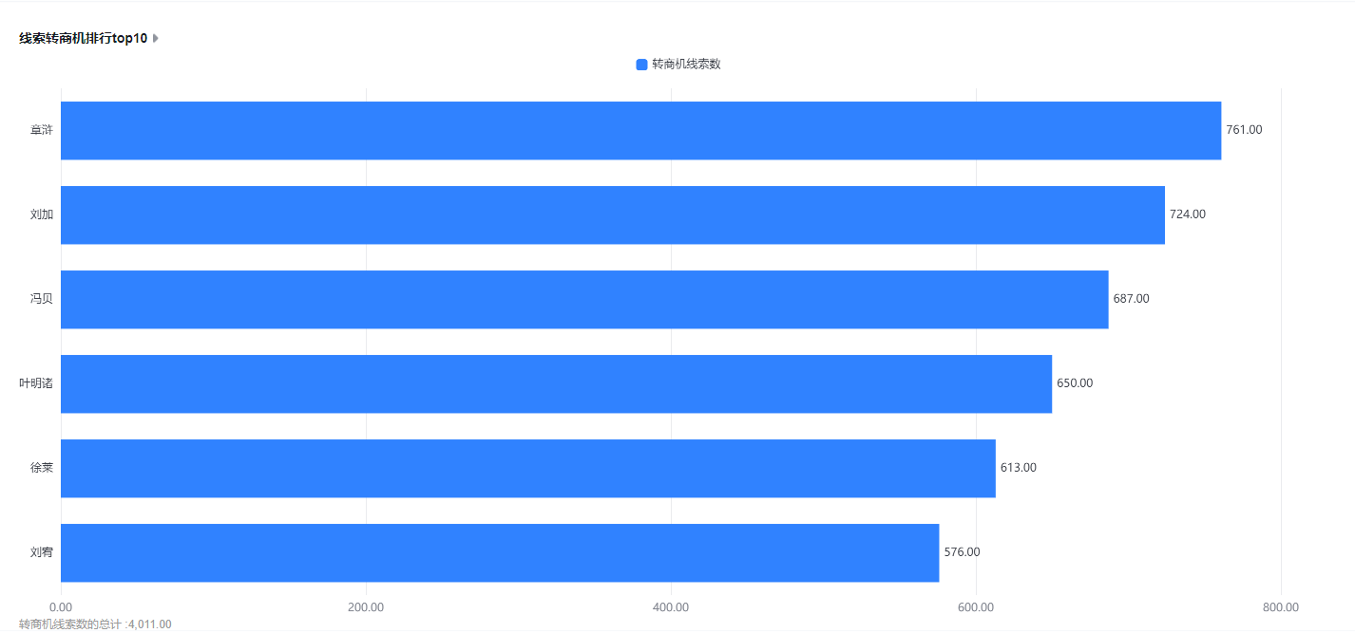Select the 刘宥 bar
1355x633 pixels.
tap(500, 552)
